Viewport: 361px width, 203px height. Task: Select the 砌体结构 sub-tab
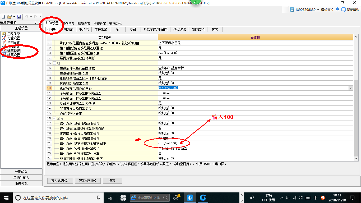(198, 29)
